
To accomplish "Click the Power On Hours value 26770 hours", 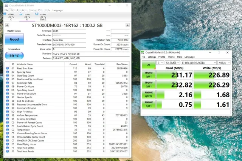I will 120,49.
